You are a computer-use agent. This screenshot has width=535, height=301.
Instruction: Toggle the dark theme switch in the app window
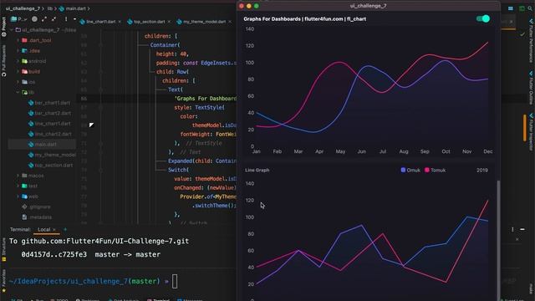tap(483, 18)
